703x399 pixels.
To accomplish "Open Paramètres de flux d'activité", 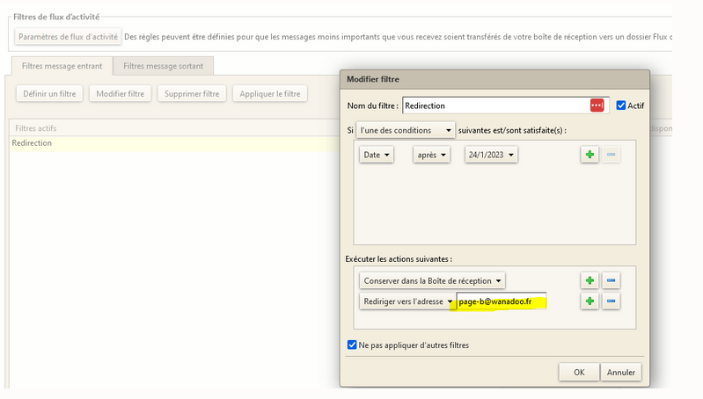I will click(x=68, y=37).
